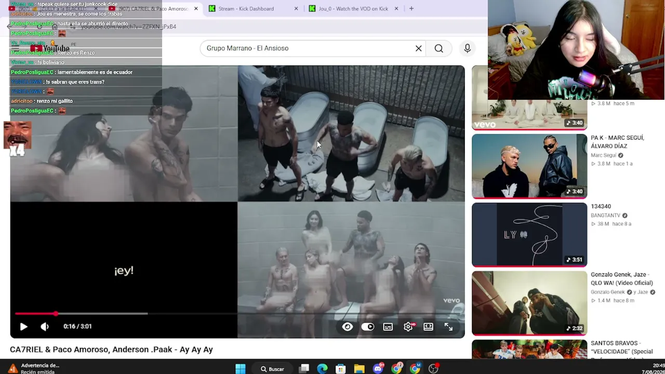Viewport: 665px width, 374px height.
Task: Enter fullscreen on the video player
Action: [448, 327]
